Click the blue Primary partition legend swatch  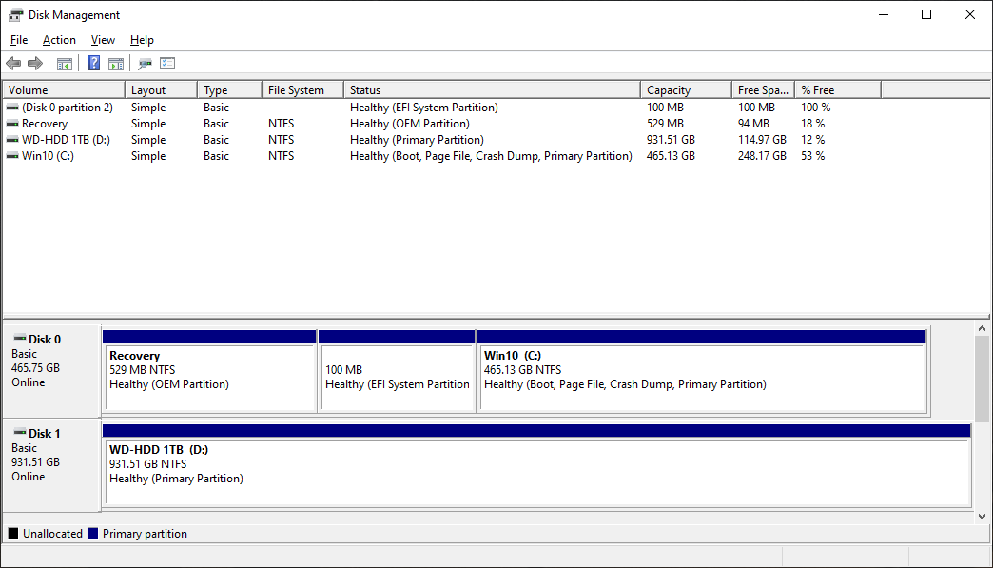[x=93, y=533]
